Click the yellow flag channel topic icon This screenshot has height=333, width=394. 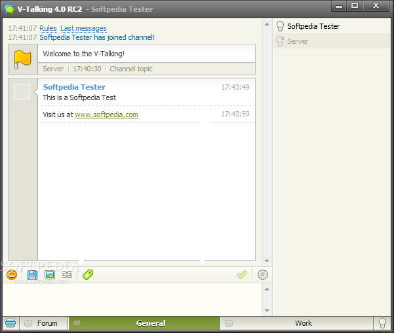point(22,59)
